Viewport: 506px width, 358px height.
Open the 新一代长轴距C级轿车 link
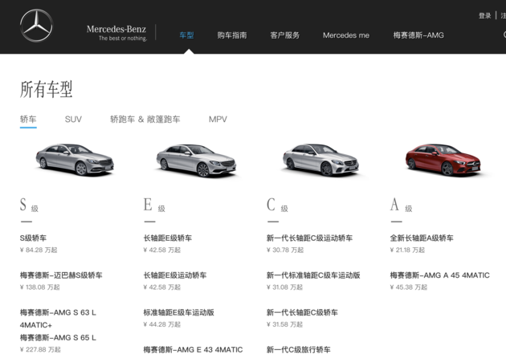302,312
